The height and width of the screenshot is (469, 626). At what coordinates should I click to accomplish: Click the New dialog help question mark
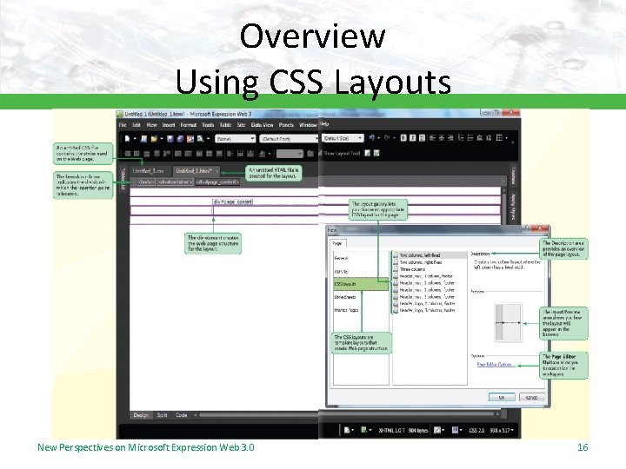click(526, 228)
